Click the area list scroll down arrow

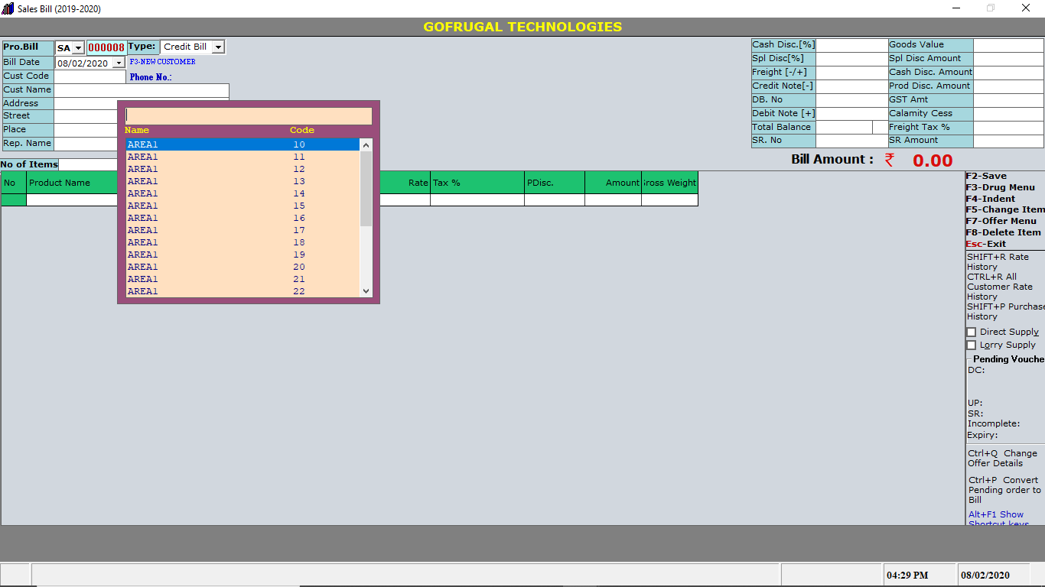click(366, 291)
